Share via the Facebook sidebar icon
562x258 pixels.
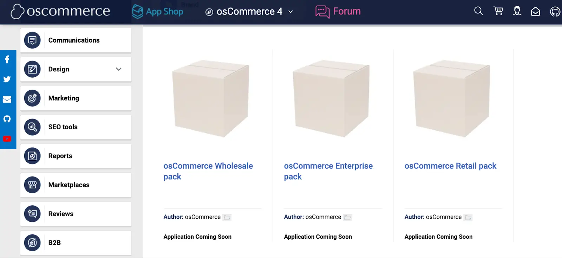pos(7,60)
